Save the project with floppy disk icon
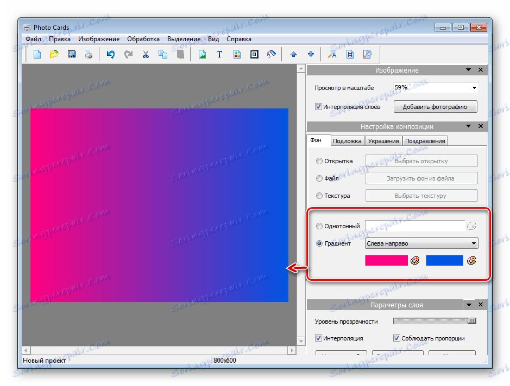Screen dimensions: 510x386 (71, 54)
